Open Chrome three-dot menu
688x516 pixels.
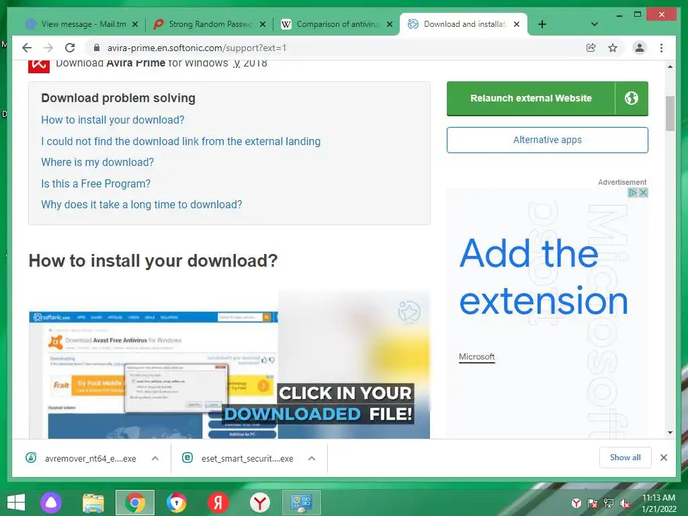point(661,48)
